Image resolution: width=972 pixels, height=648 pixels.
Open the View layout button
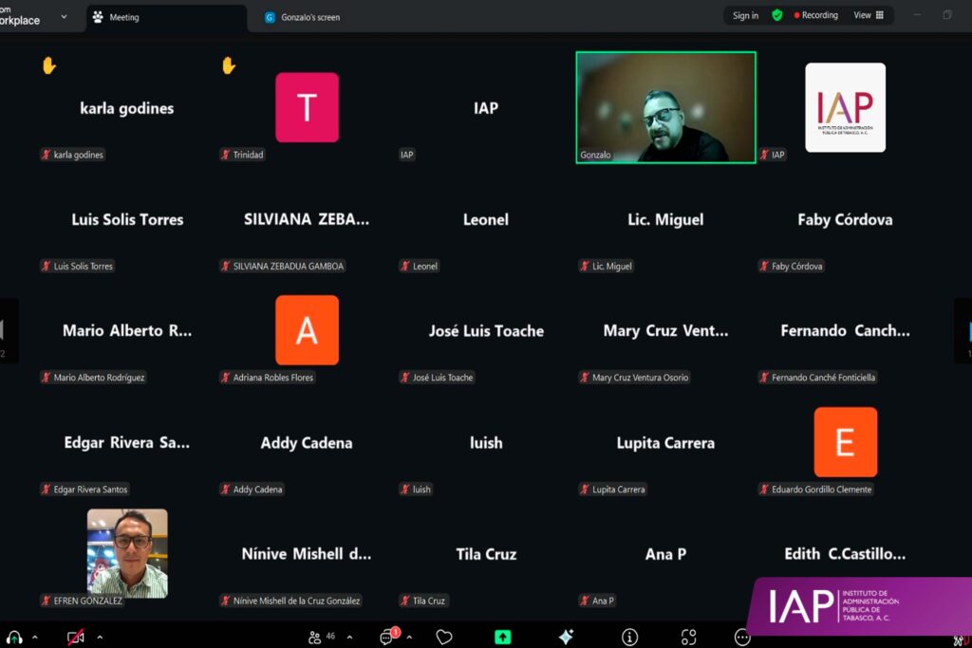click(868, 15)
